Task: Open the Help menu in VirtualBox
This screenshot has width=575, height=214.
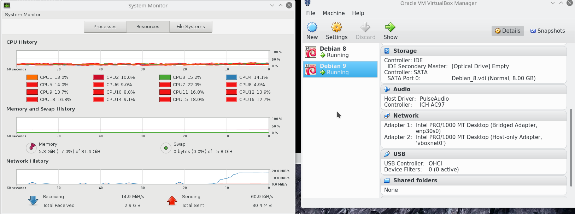Action: (358, 13)
